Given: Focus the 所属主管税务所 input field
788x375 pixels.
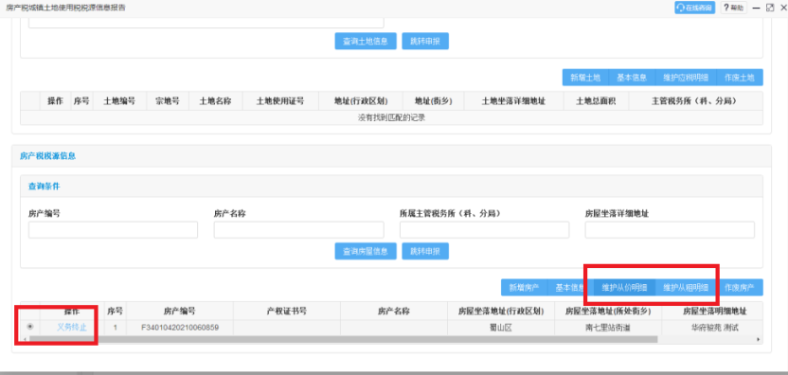Looking at the screenshot, I should [485, 230].
